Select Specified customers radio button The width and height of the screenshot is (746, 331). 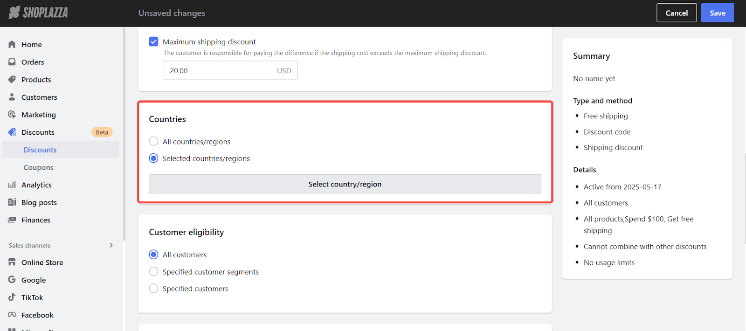click(x=153, y=289)
